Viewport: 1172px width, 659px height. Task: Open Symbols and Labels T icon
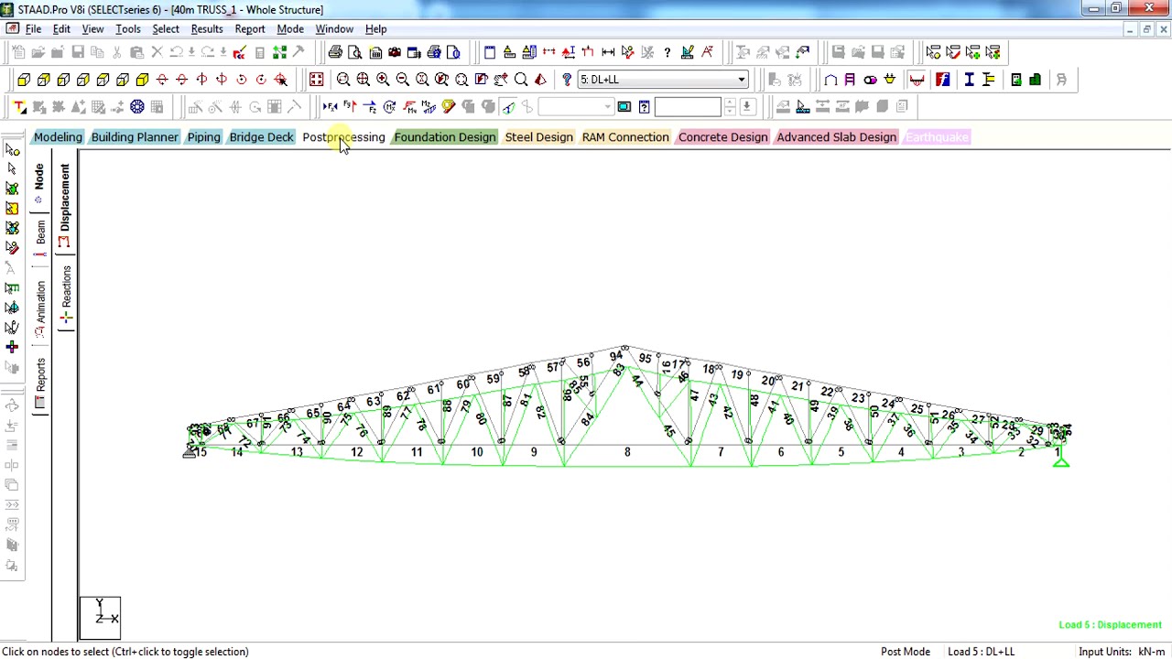20,106
